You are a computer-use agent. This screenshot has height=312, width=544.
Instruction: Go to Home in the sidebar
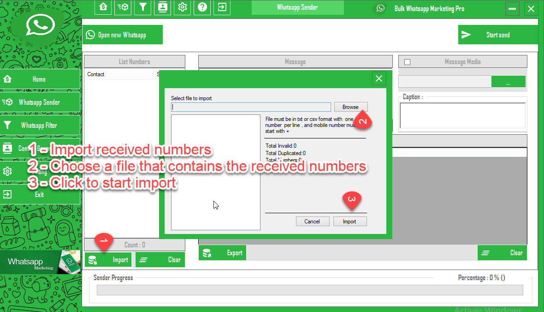(x=40, y=79)
